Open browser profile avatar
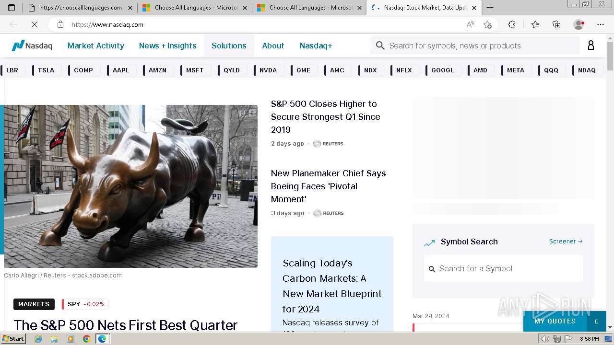The height and width of the screenshot is (345, 614). point(579,24)
